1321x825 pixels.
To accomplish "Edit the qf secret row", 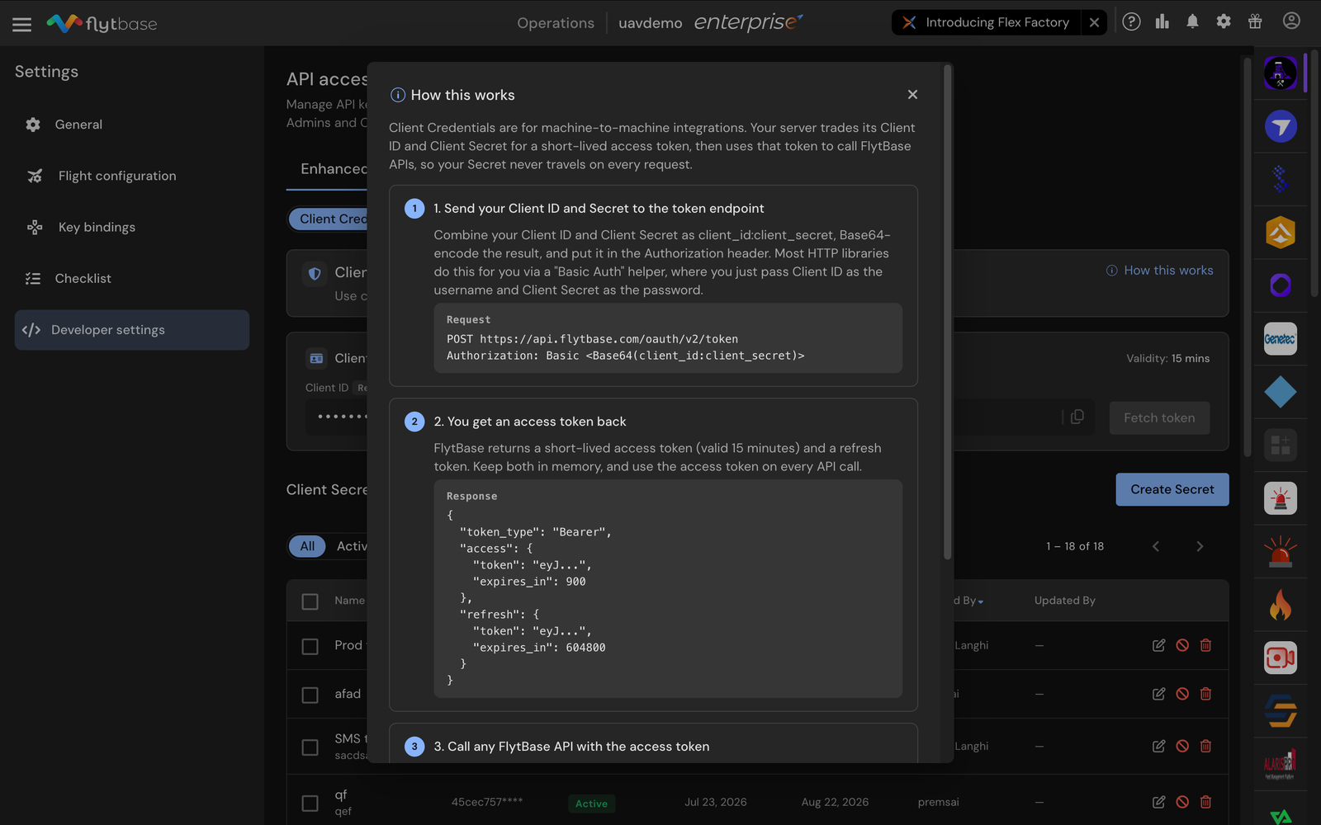I will click(1159, 802).
